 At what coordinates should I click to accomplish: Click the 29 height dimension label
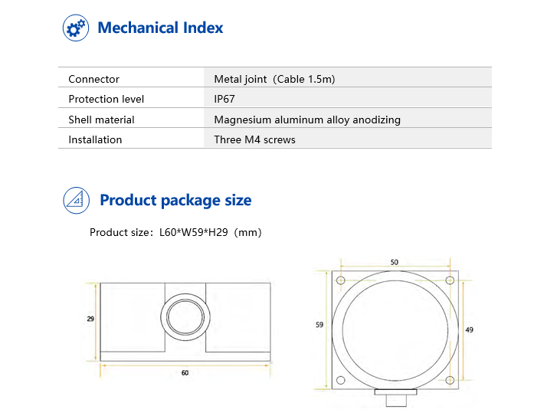pos(90,318)
